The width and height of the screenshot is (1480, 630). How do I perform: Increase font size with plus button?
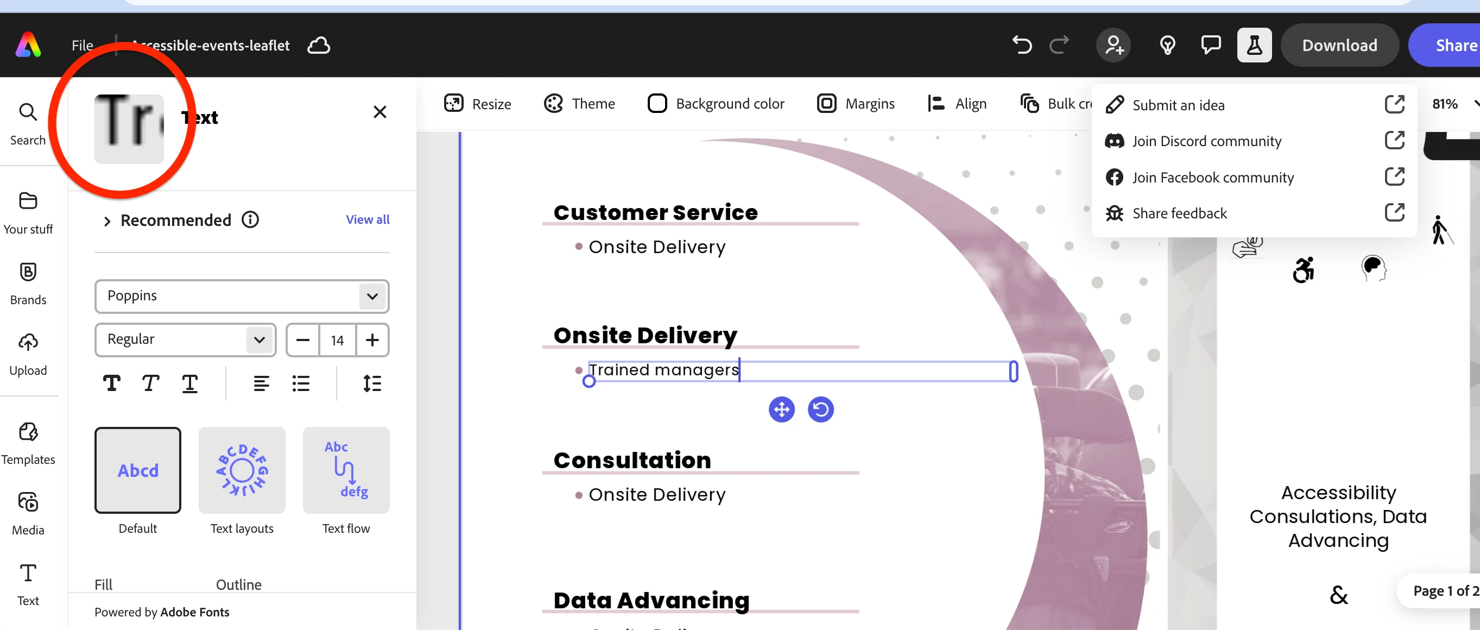[372, 340]
